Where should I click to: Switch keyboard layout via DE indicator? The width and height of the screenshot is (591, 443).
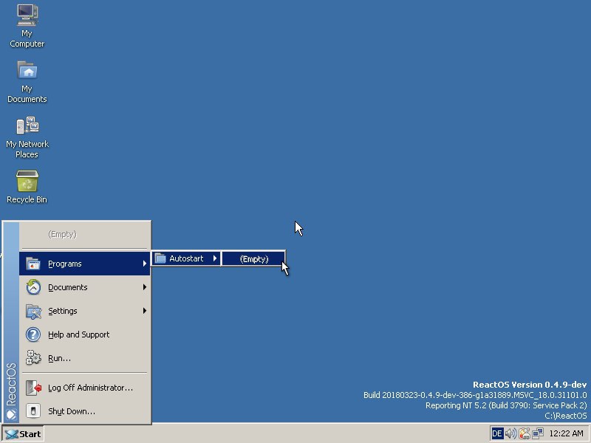[x=496, y=433]
